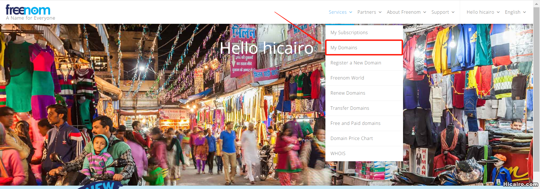Open the Hello hicairo account menu
Viewport: 540px width, 189px height.
coord(480,12)
